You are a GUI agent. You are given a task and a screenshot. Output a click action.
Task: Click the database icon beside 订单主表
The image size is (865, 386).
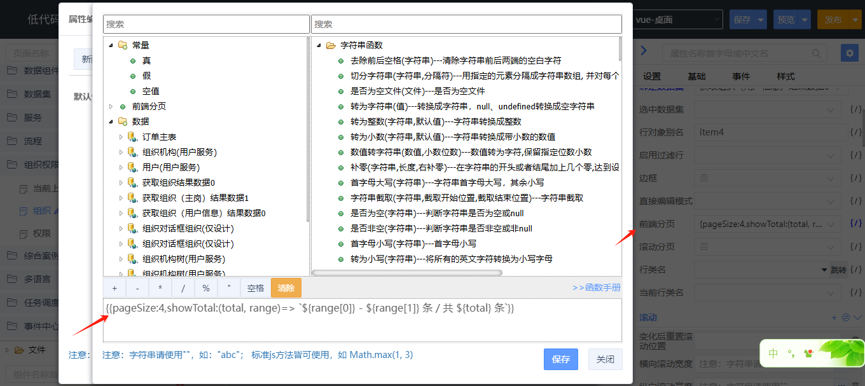click(132, 137)
